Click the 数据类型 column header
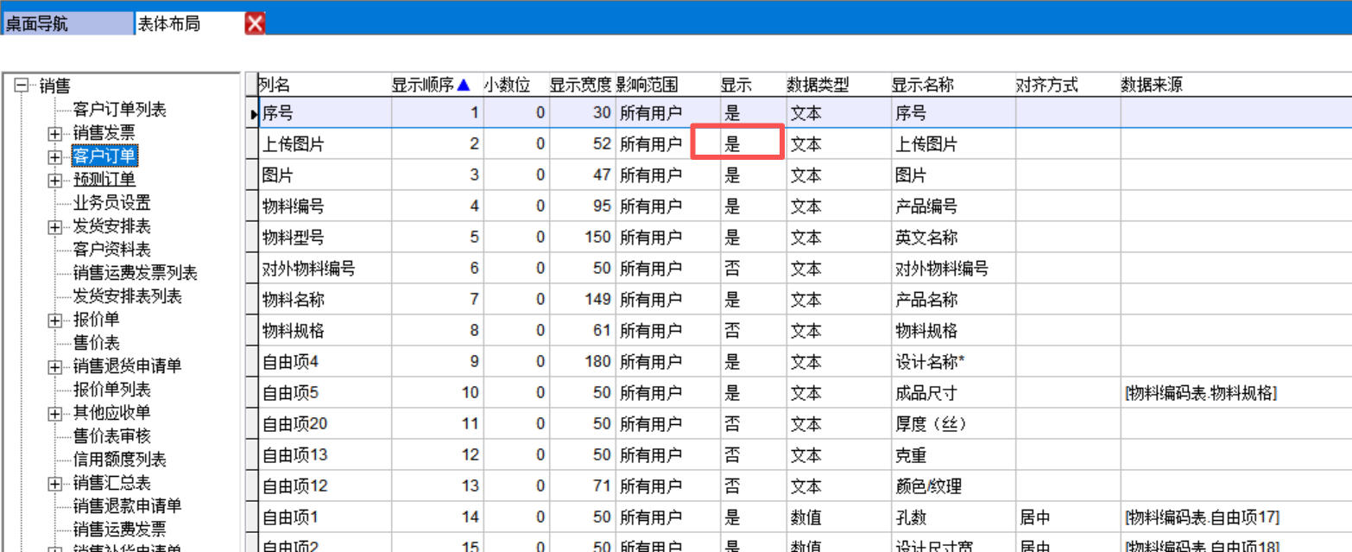The height and width of the screenshot is (552, 1352). point(817,85)
